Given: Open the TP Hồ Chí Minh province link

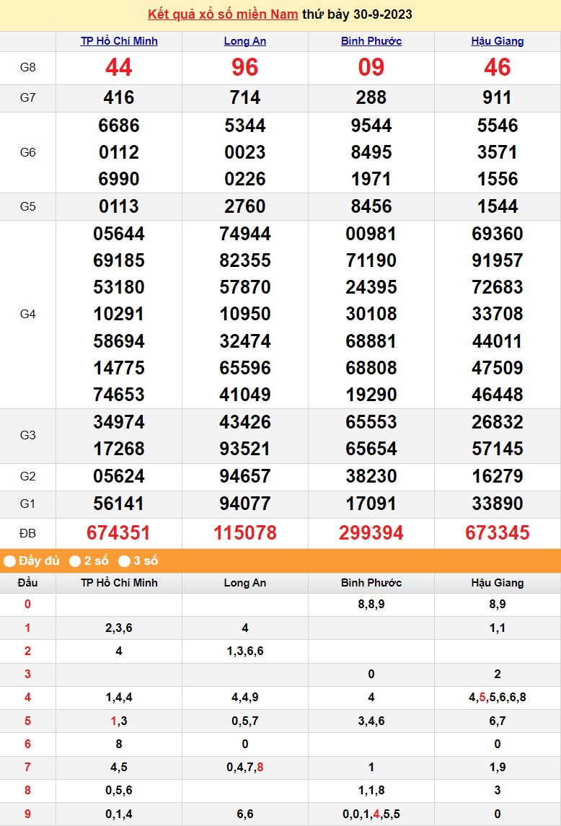Looking at the screenshot, I should [x=119, y=41].
